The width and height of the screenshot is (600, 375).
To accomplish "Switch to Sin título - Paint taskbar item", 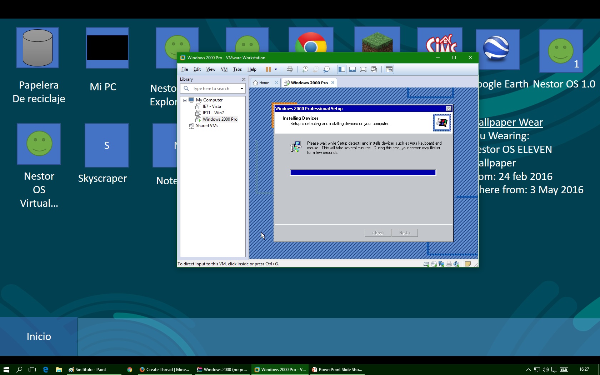I will [94, 370].
